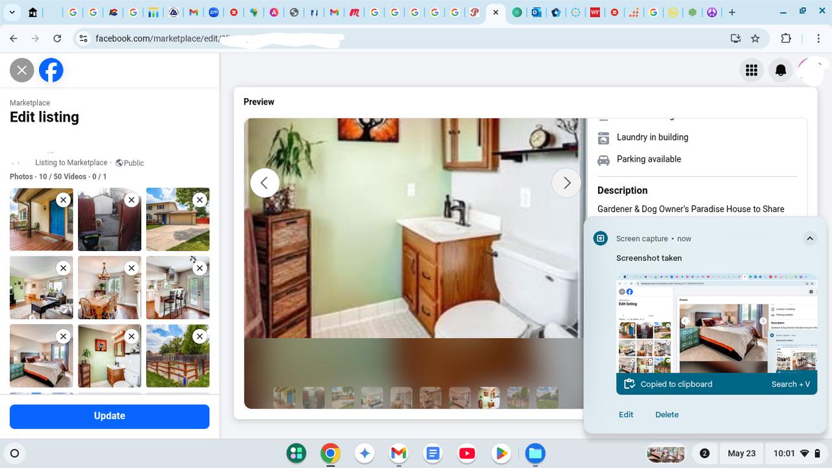This screenshot has width=832, height=468.
Task: Collapse the Screen capture notification
Action: 810,239
